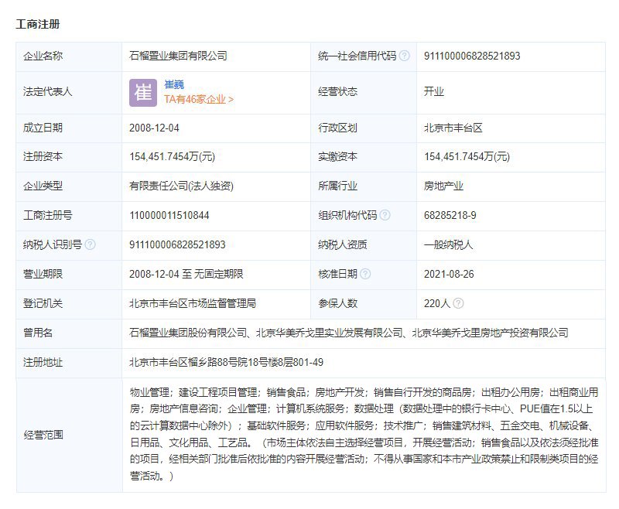This screenshot has height=509, width=619.
Task: Select the 营业期限 label cell
Action: coord(69,275)
